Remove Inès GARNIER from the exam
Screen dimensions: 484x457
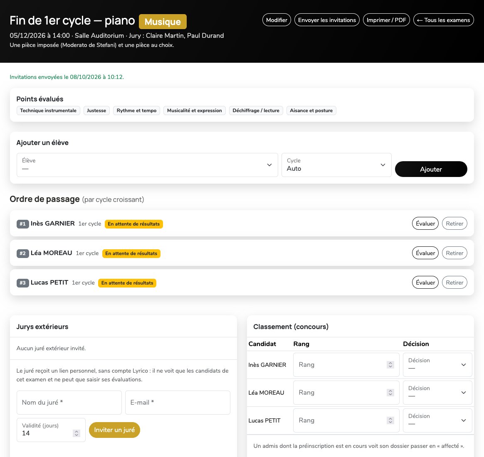point(454,224)
